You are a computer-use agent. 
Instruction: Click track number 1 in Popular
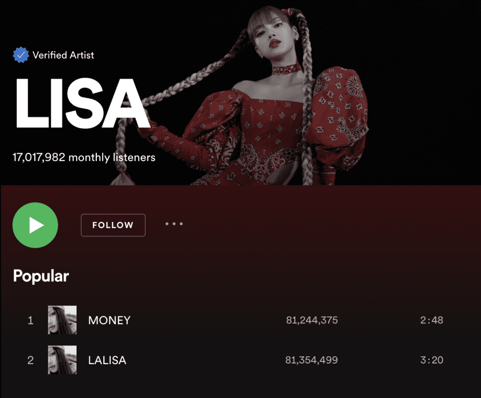(31, 320)
